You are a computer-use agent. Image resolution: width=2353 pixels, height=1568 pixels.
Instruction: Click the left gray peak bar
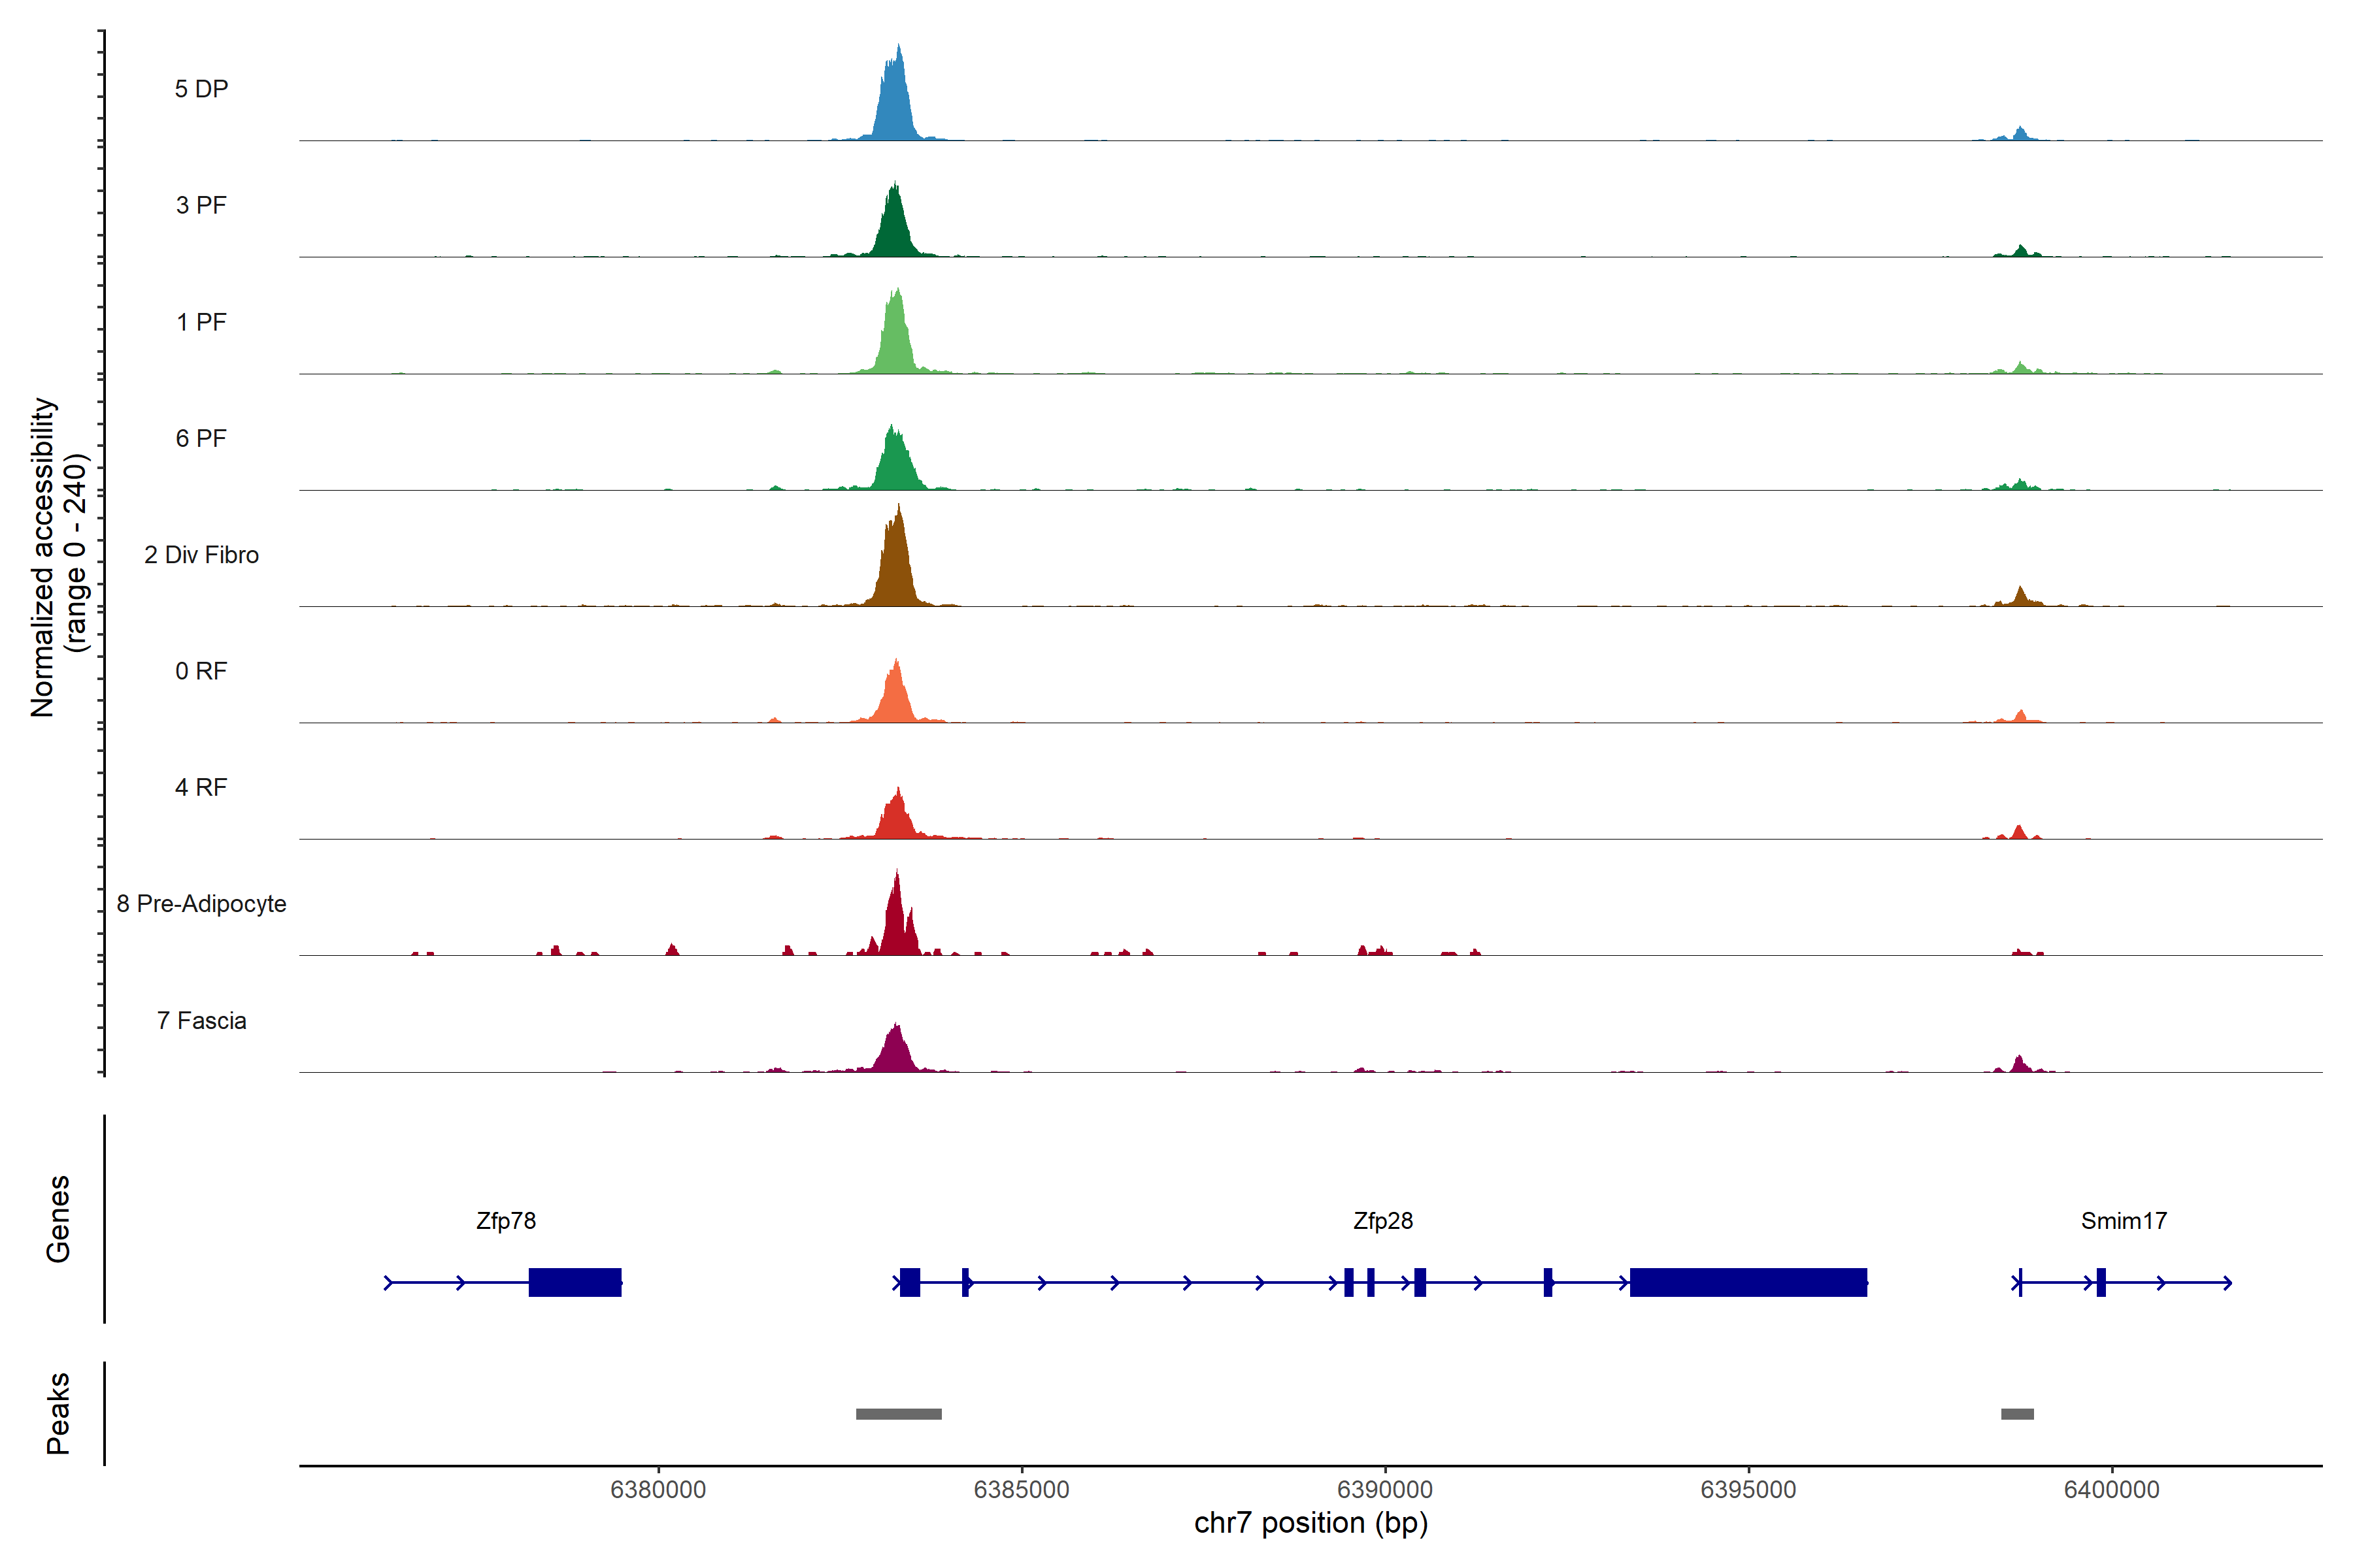click(x=898, y=1414)
